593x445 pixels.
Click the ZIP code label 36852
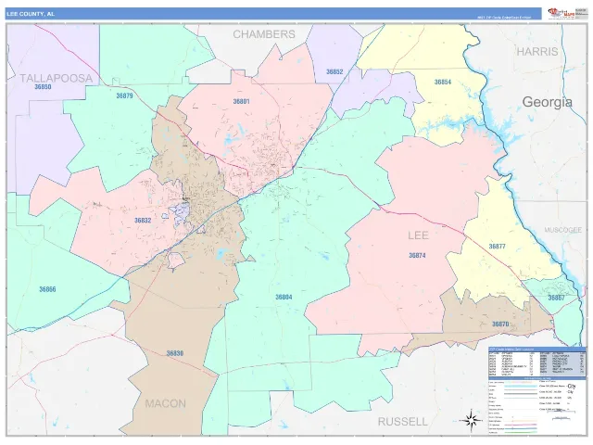[334, 71]
